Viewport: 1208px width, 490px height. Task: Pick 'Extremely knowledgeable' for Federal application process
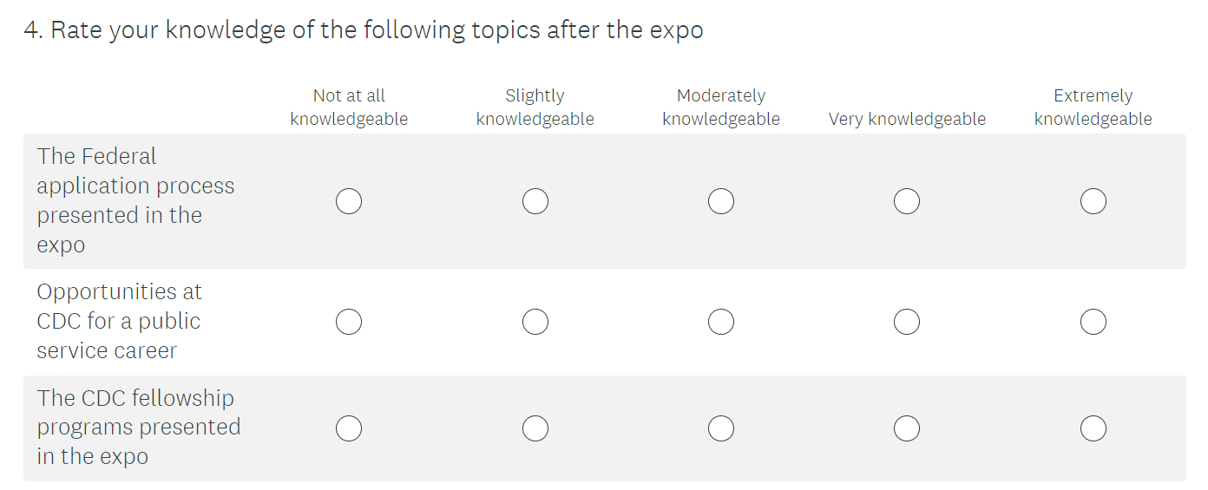tap(1093, 202)
